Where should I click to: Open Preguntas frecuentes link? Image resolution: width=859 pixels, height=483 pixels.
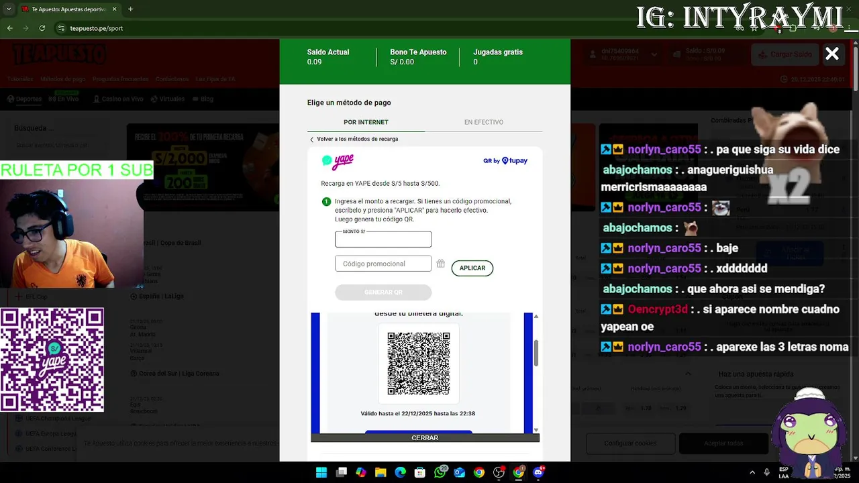point(121,79)
